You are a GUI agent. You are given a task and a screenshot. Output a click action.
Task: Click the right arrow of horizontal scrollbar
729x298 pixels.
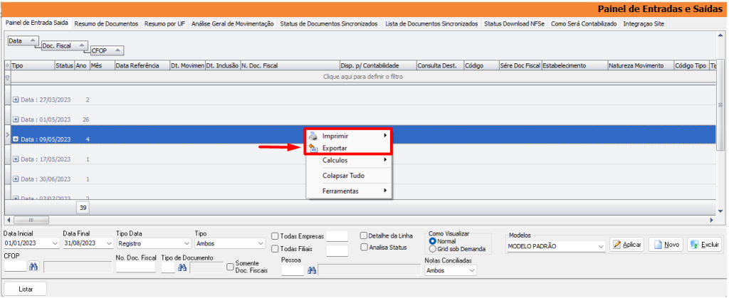coord(711,220)
